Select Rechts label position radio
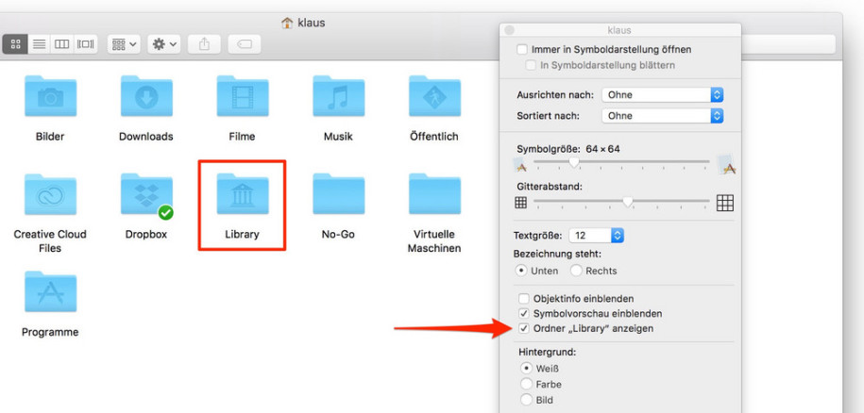Image resolution: width=864 pixels, height=413 pixels. [576, 271]
